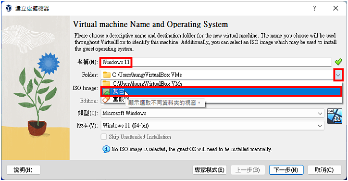Cancel the wizard with 取消(C)
Image resolution: width=348 pixels, height=181 pixels.
point(324,170)
